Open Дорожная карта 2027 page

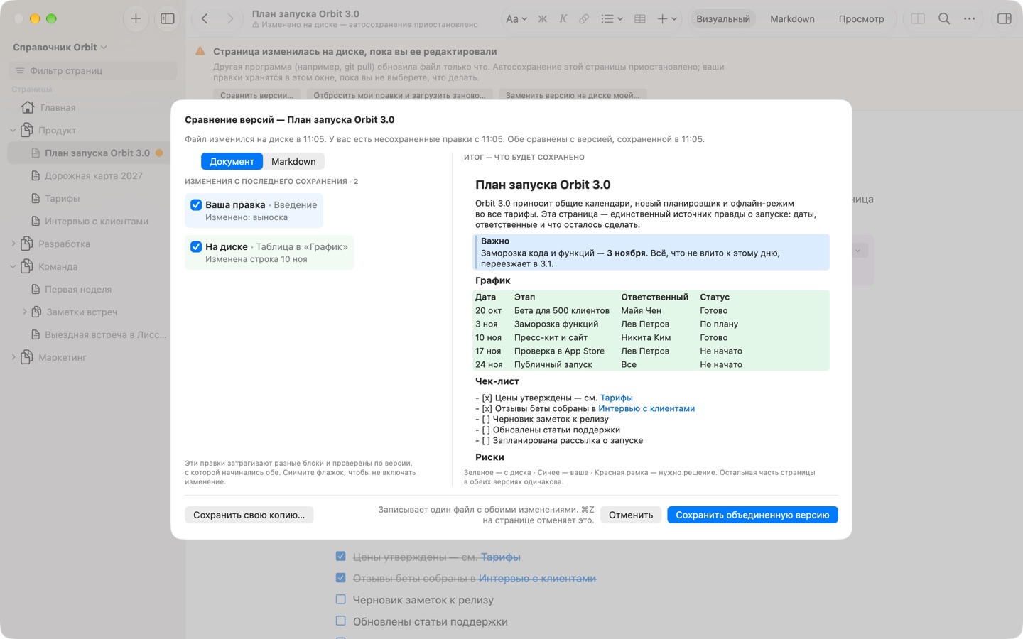coord(94,176)
